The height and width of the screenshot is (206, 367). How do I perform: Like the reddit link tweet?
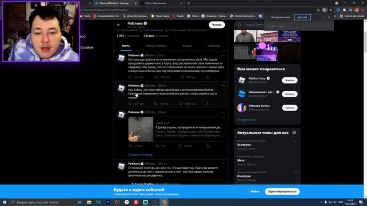click(179, 146)
